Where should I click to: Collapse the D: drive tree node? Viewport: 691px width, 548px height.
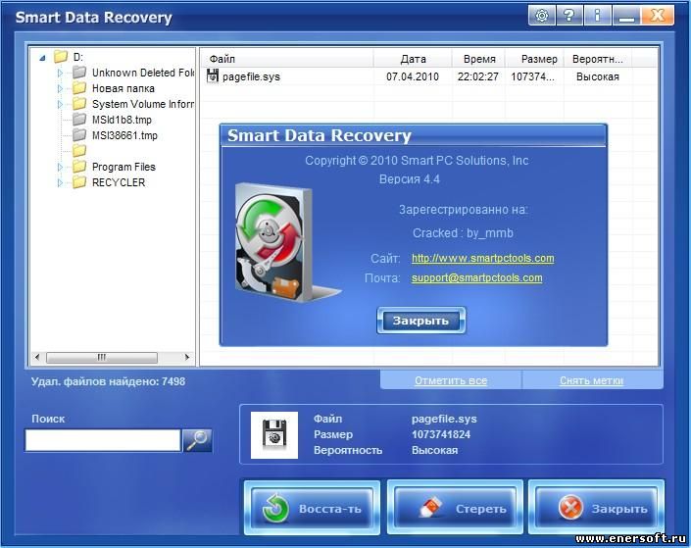pyautogui.click(x=43, y=57)
